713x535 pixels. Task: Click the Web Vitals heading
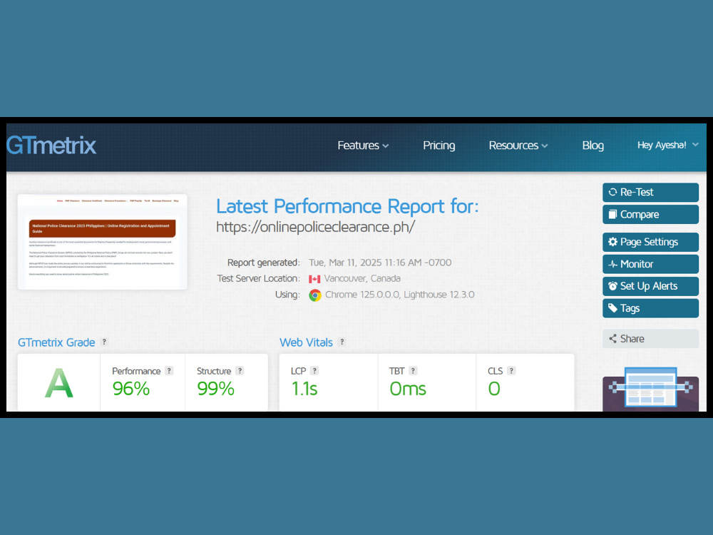306,342
